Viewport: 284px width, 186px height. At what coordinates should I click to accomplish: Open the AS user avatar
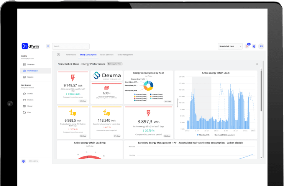(261, 46)
